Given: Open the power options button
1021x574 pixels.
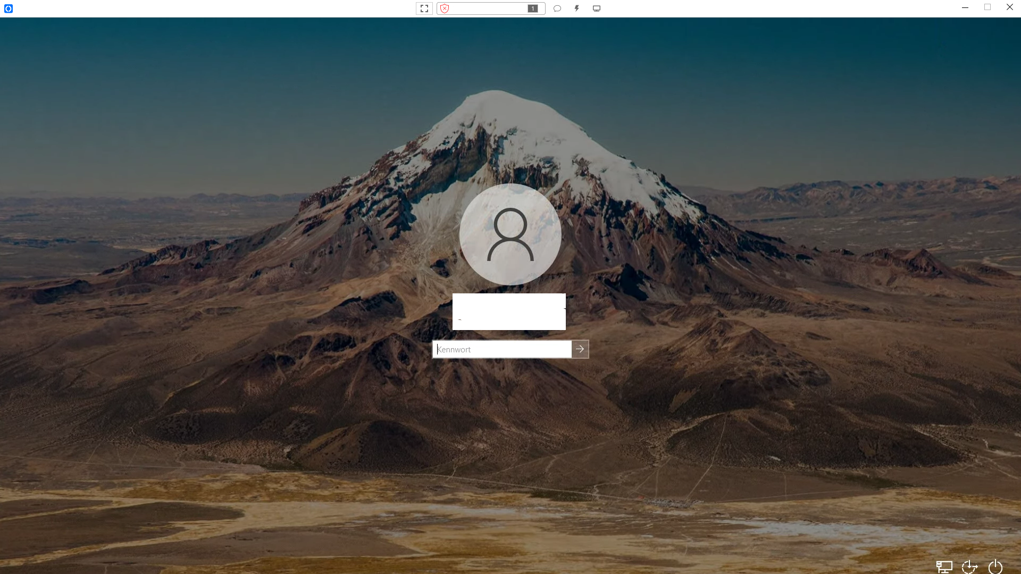Looking at the screenshot, I should click(x=995, y=567).
